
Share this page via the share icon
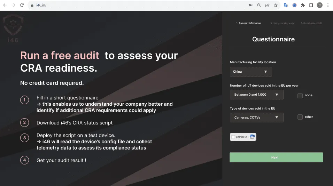point(267,5)
